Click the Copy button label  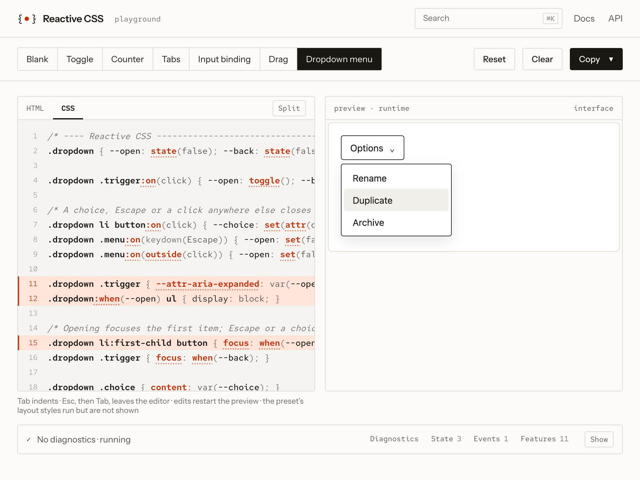coord(589,59)
